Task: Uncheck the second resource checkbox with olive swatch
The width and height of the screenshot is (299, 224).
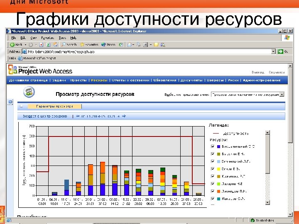Action: [213, 154]
